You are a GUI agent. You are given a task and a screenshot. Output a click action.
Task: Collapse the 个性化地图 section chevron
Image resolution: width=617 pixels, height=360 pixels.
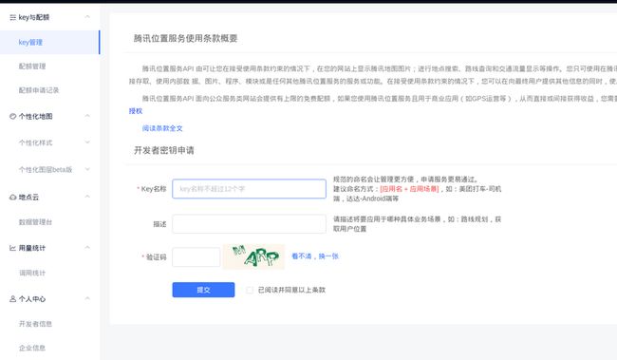pyautogui.click(x=87, y=116)
